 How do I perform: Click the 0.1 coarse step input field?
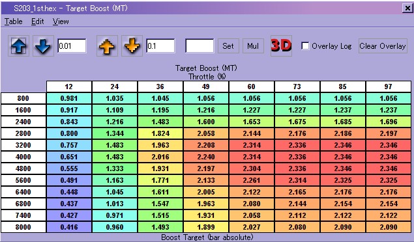[160, 46]
